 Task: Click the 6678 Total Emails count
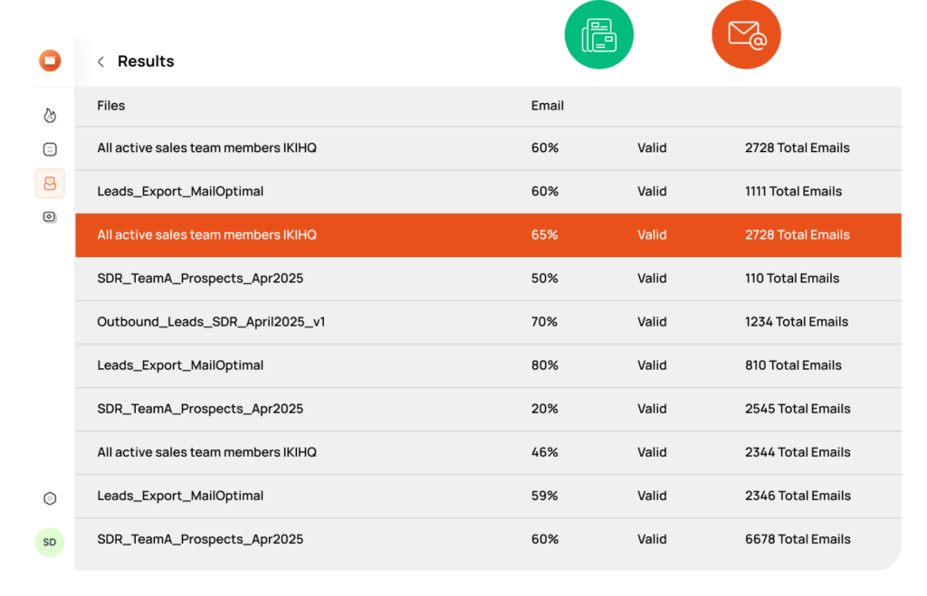[x=798, y=539]
